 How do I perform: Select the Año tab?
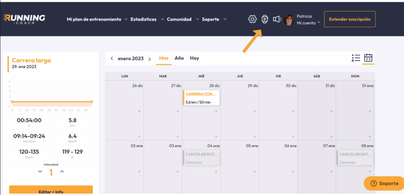tap(179, 58)
